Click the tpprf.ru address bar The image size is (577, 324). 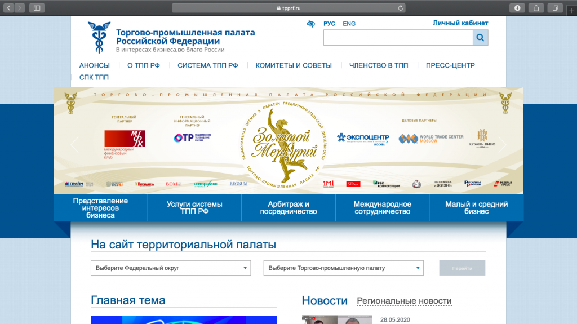tap(288, 8)
